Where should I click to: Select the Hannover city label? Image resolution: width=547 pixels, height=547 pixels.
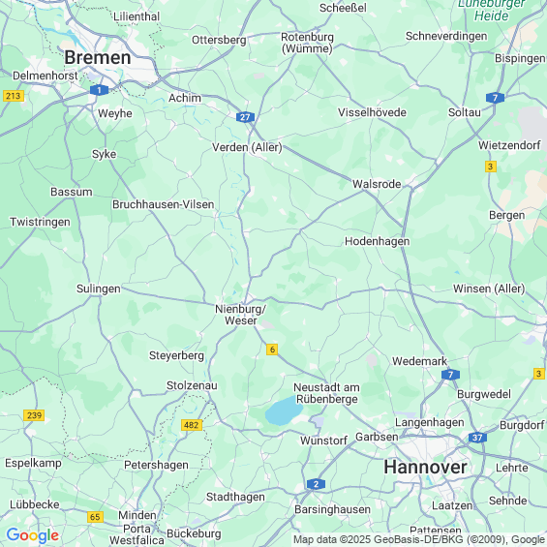[x=425, y=467]
